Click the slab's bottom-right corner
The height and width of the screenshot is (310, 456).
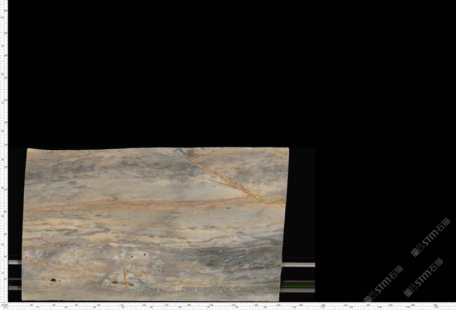click(279, 300)
